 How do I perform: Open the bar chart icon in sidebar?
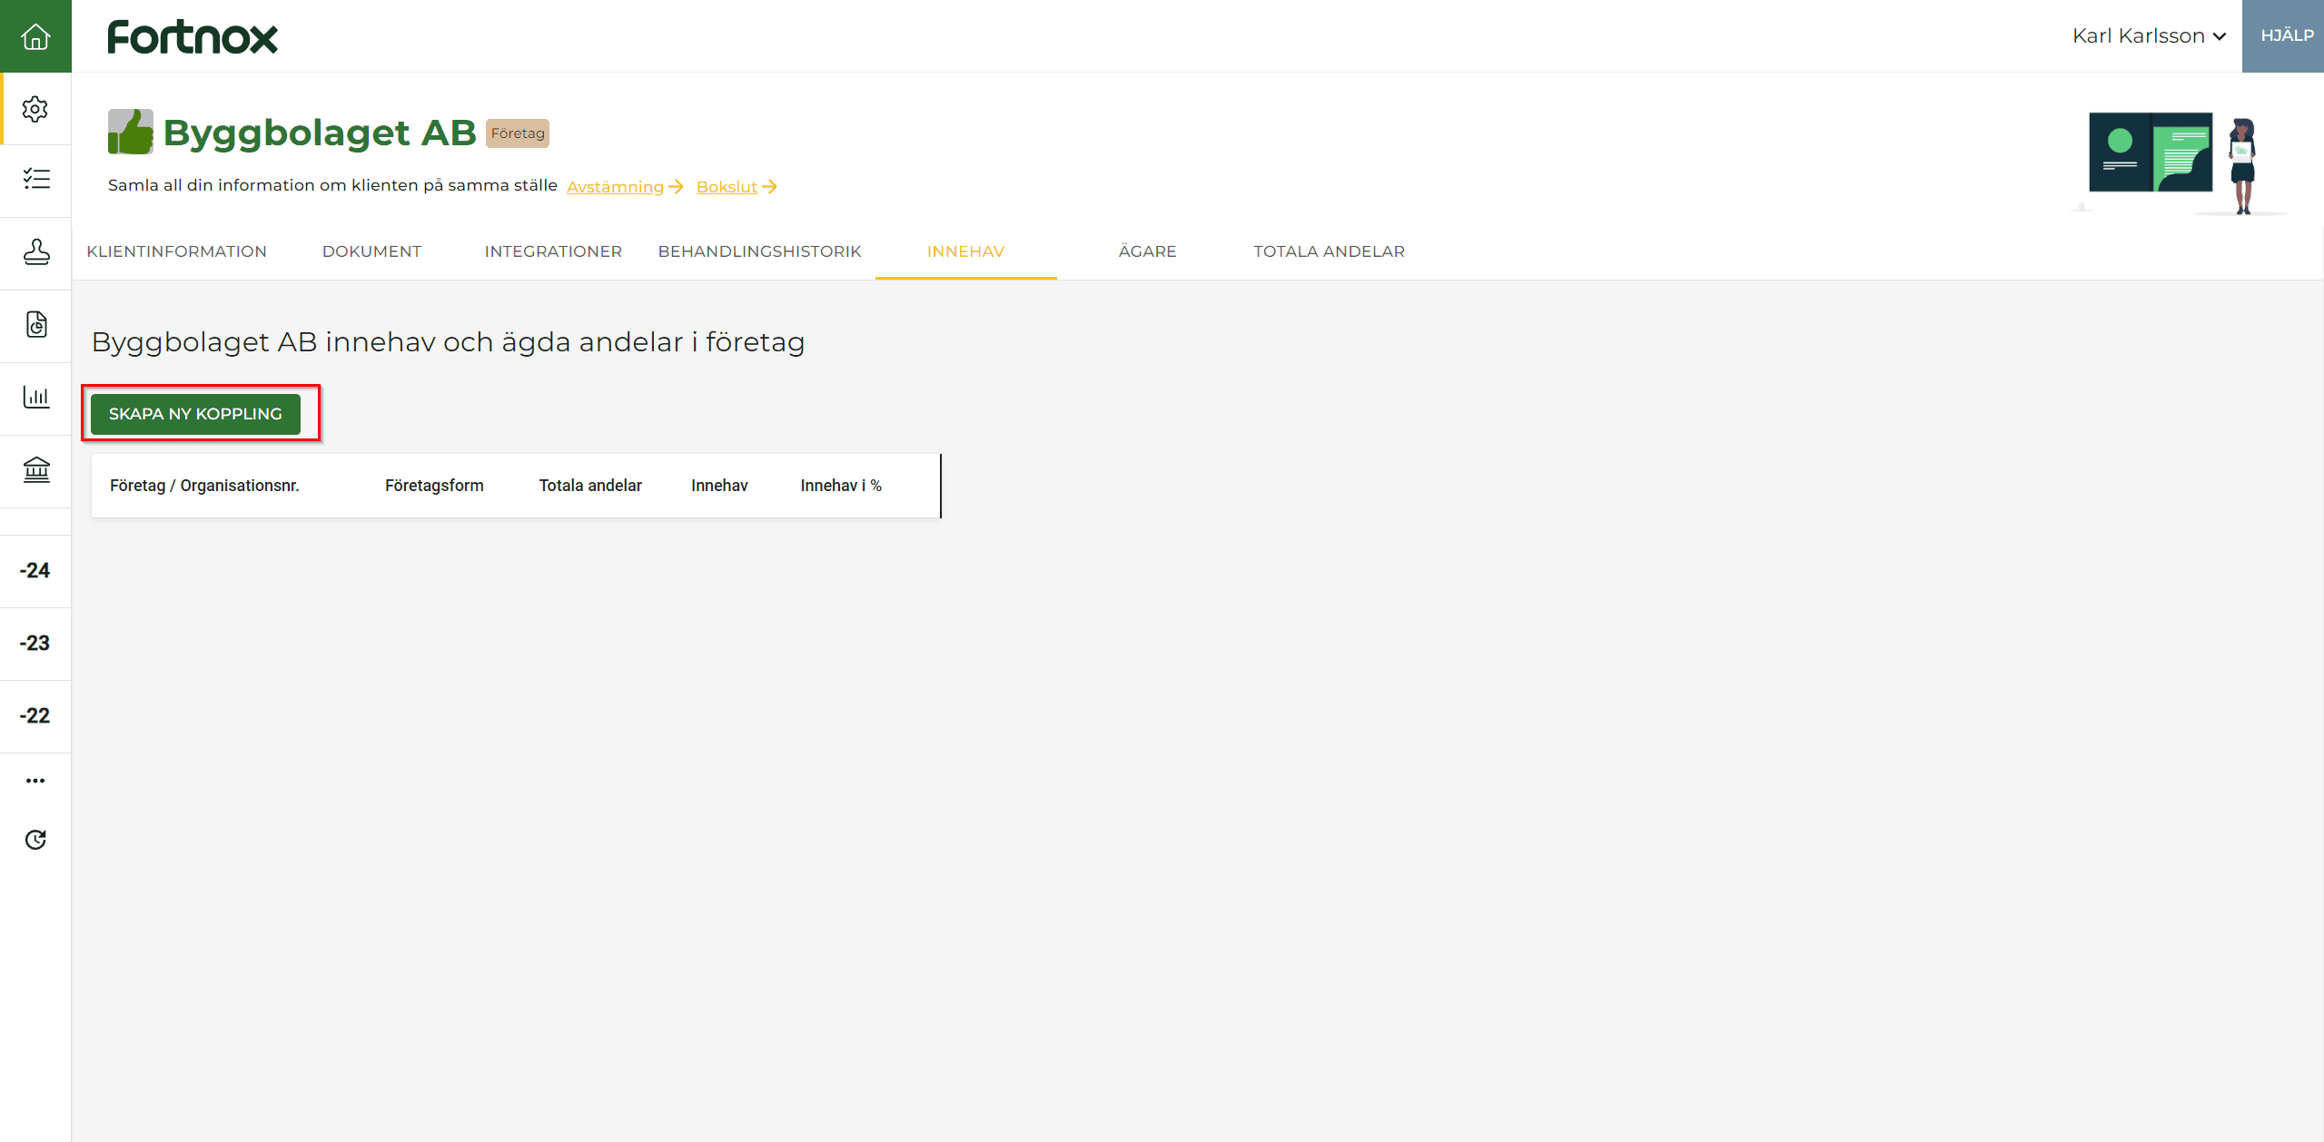[35, 398]
